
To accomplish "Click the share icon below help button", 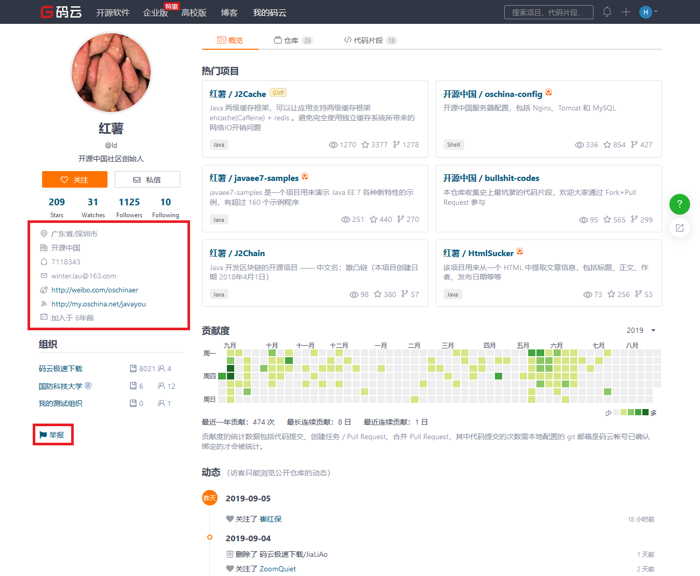I will pyautogui.click(x=680, y=228).
